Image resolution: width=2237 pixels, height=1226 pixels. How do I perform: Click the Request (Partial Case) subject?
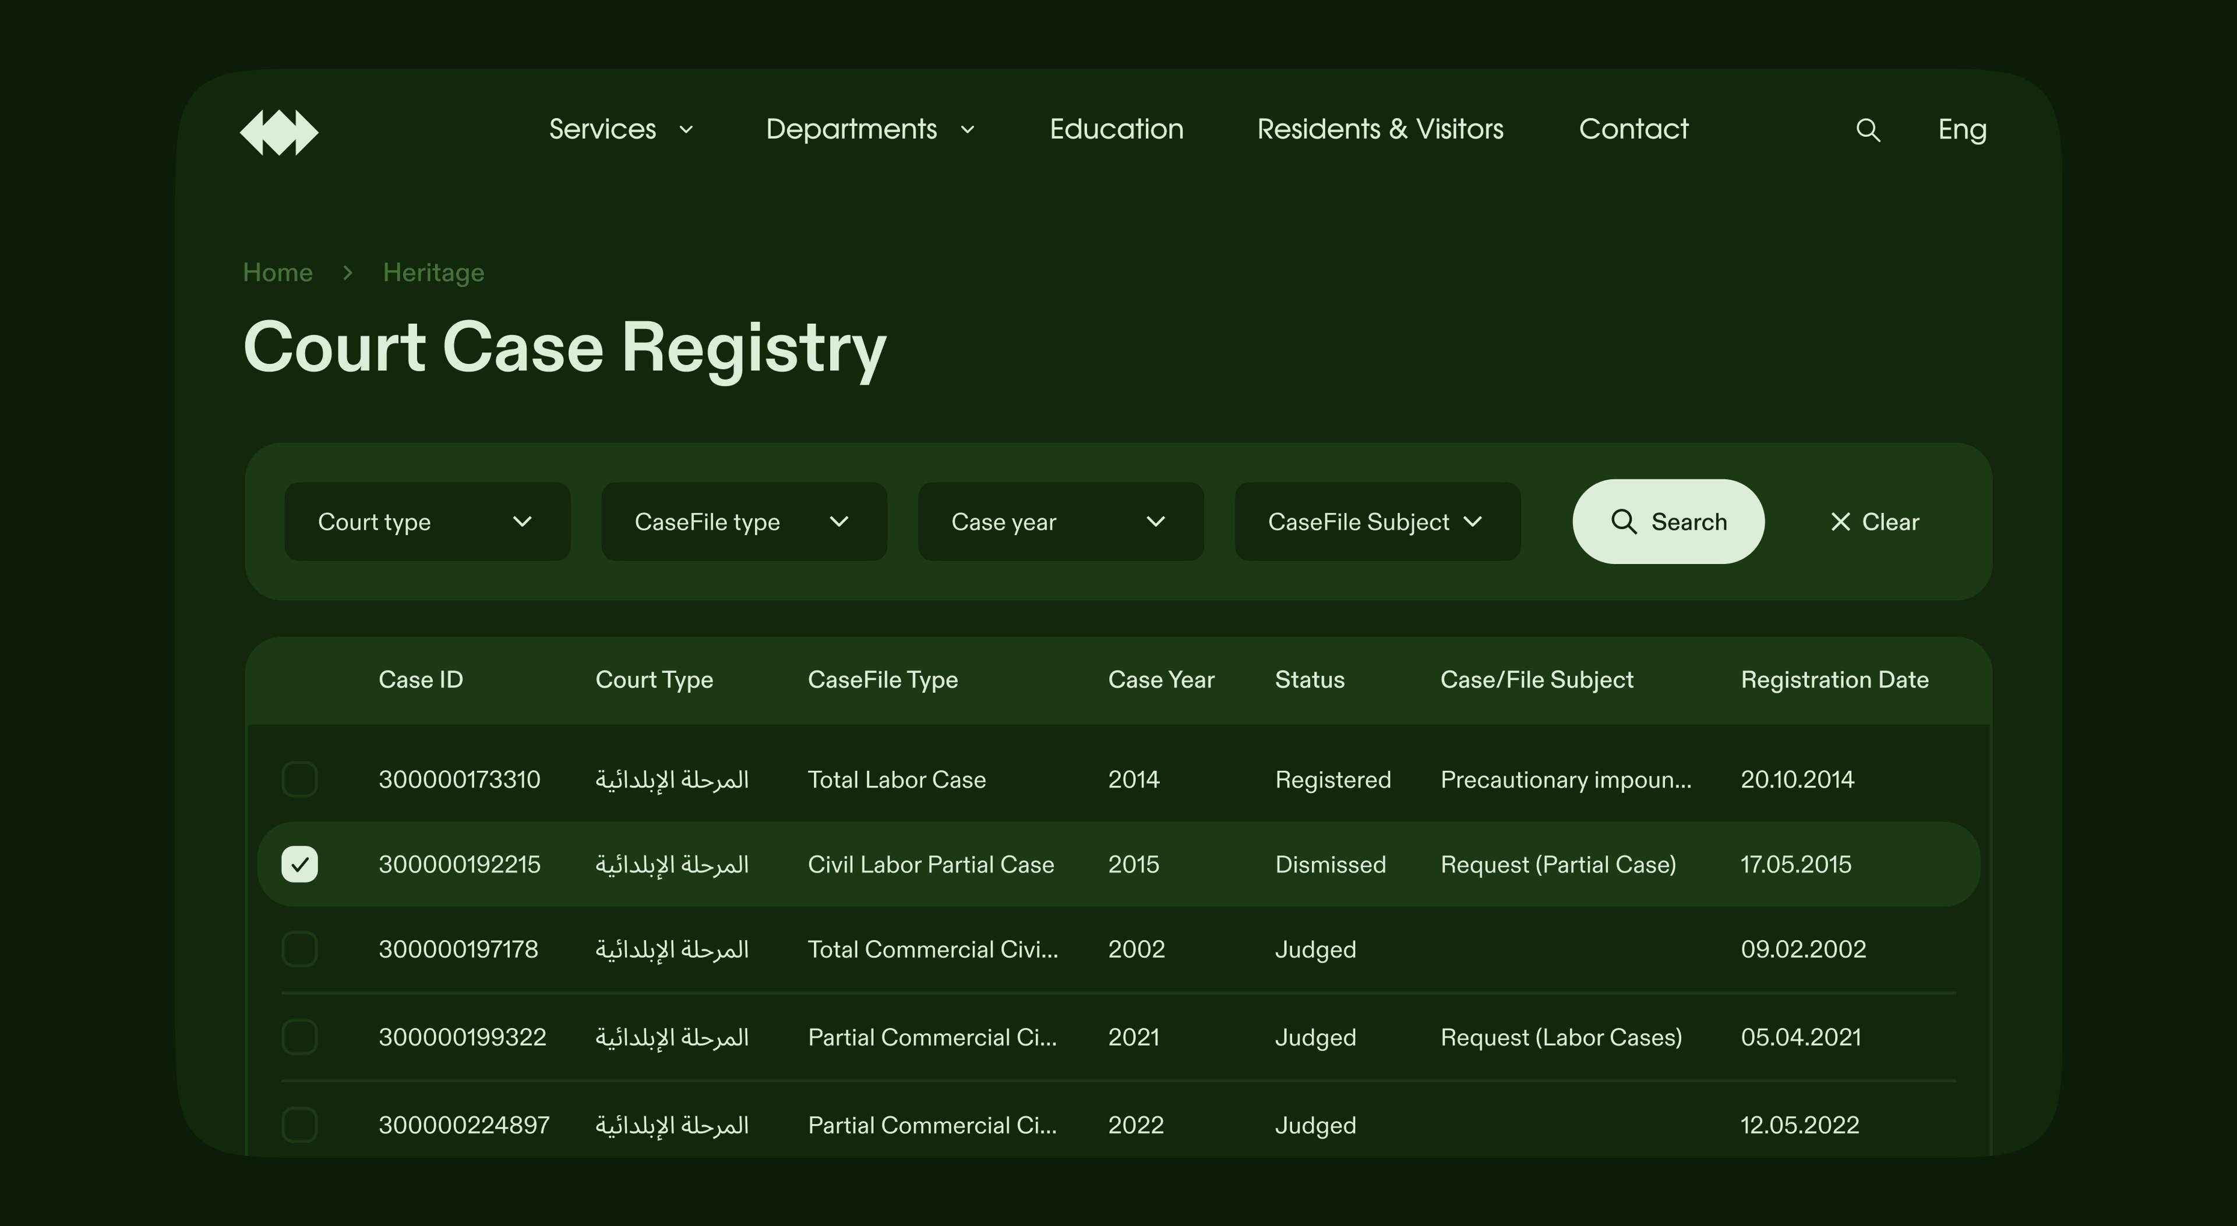click(x=1558, y=864)
